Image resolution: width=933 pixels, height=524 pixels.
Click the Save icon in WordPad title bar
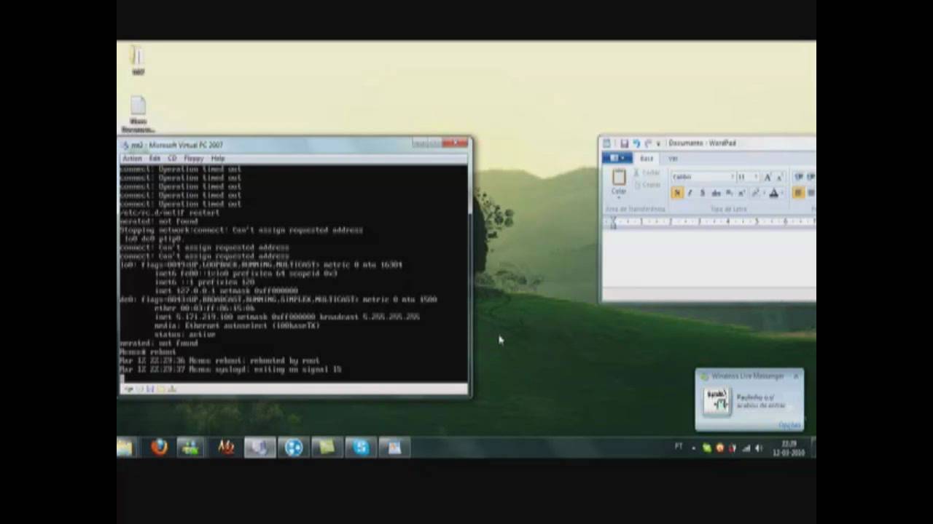coord(625,143)
